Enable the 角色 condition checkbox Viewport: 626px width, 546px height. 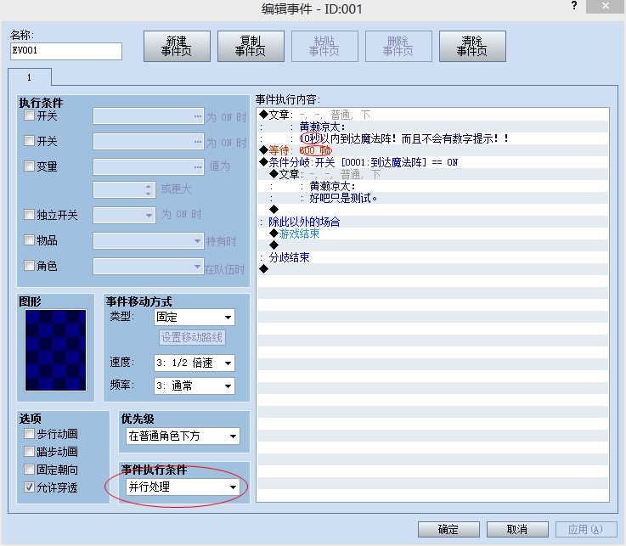pos(29,266)
